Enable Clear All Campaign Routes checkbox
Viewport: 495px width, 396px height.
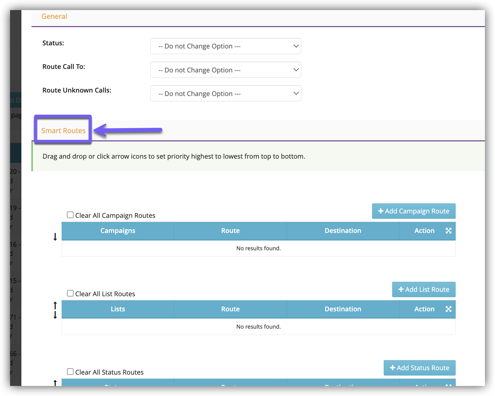coord(70,215)
